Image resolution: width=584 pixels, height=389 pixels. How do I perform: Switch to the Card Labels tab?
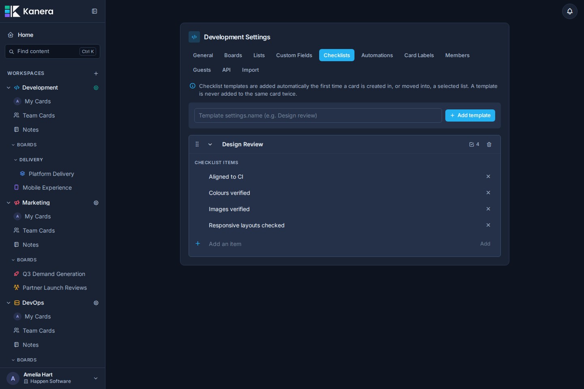419,55
